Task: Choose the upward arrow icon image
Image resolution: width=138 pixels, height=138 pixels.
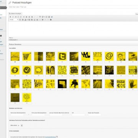Action: [x=15, y=70]
